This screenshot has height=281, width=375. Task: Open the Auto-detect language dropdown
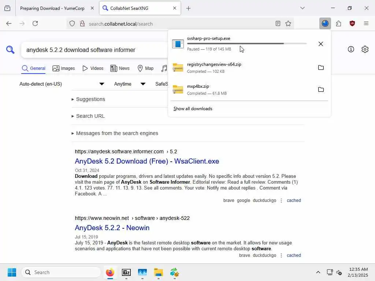[x=62, y=84]
